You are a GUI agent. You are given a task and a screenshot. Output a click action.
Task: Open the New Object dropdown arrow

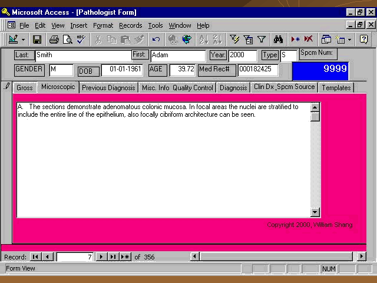[349, 40]
